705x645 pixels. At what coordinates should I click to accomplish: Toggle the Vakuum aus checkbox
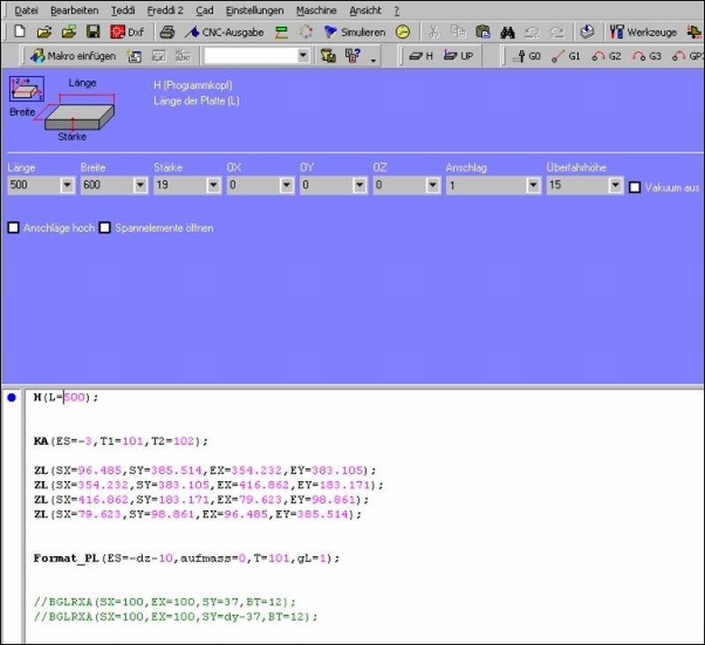634,188
